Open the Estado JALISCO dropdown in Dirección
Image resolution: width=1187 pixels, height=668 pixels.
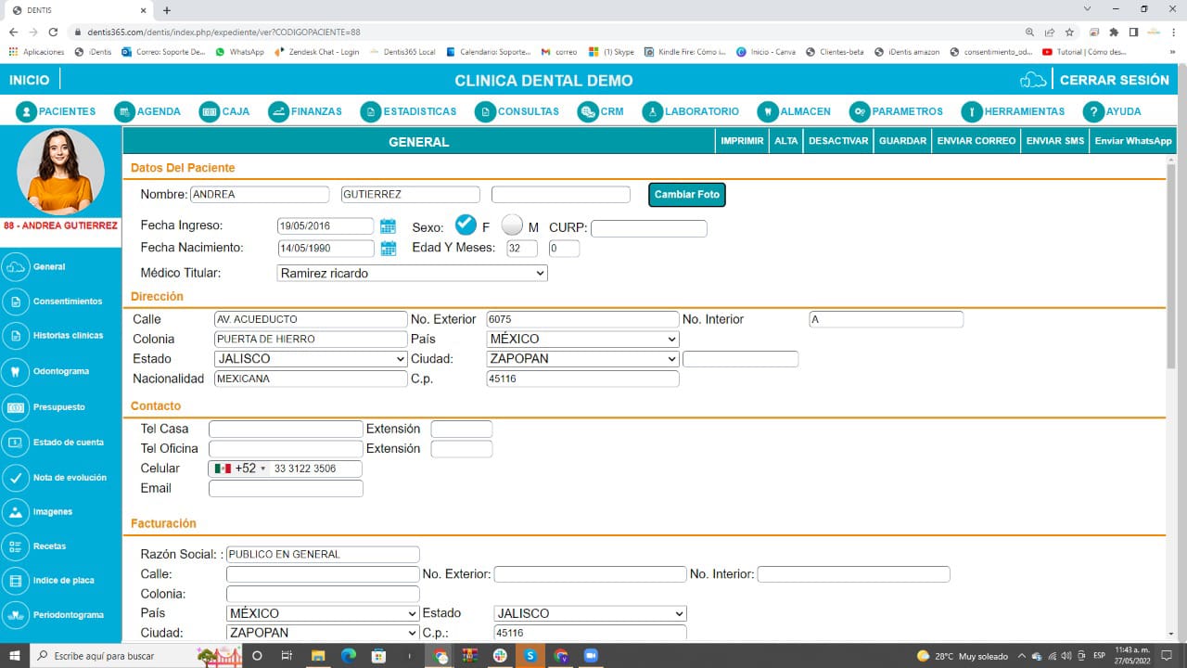tap(311, 359)
